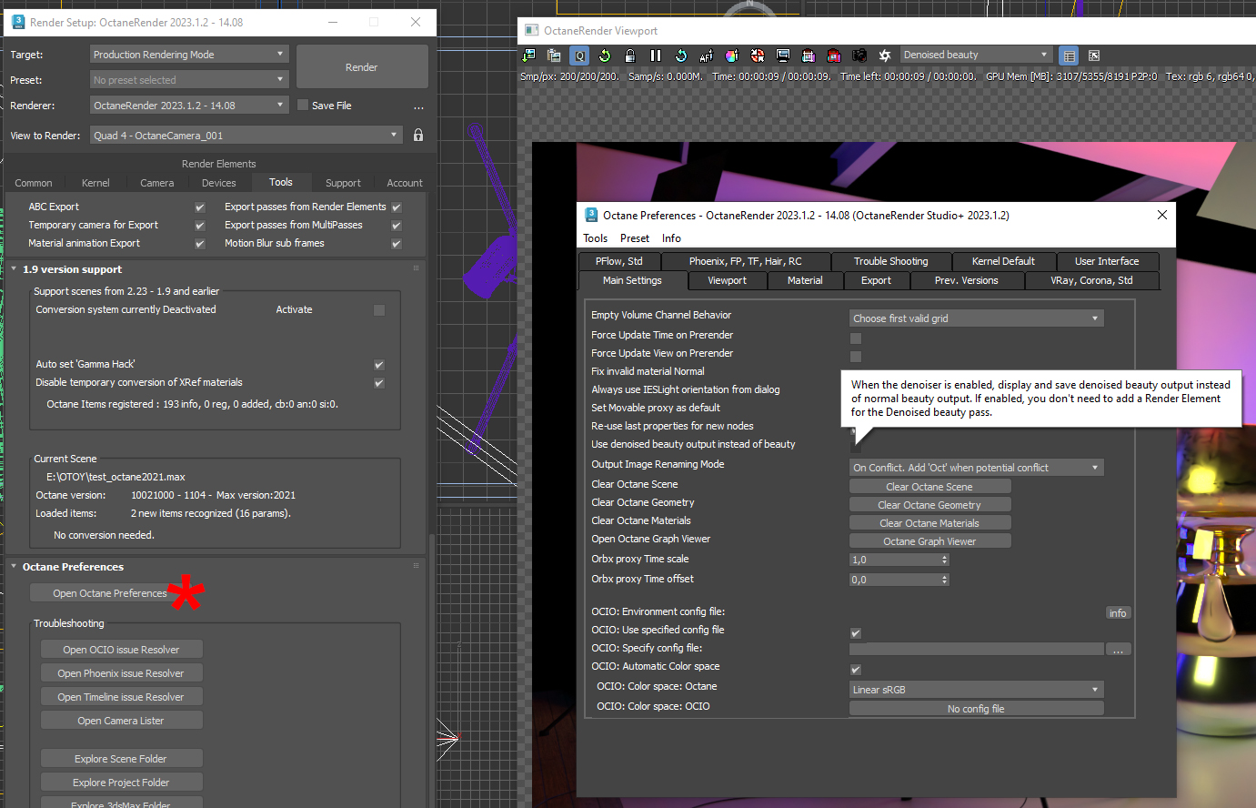The height and width of the screenshot is (808, 1256).
Task: Click the Orbx proxy Time offset value field
Action: click(895, 580)
